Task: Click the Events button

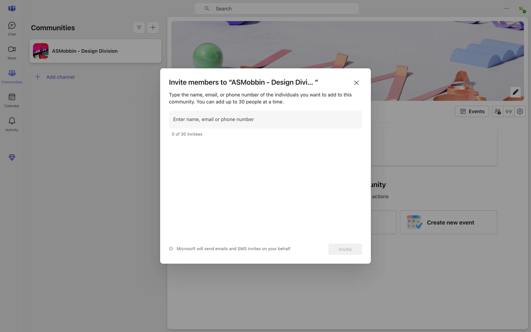Action: [472, 111]
